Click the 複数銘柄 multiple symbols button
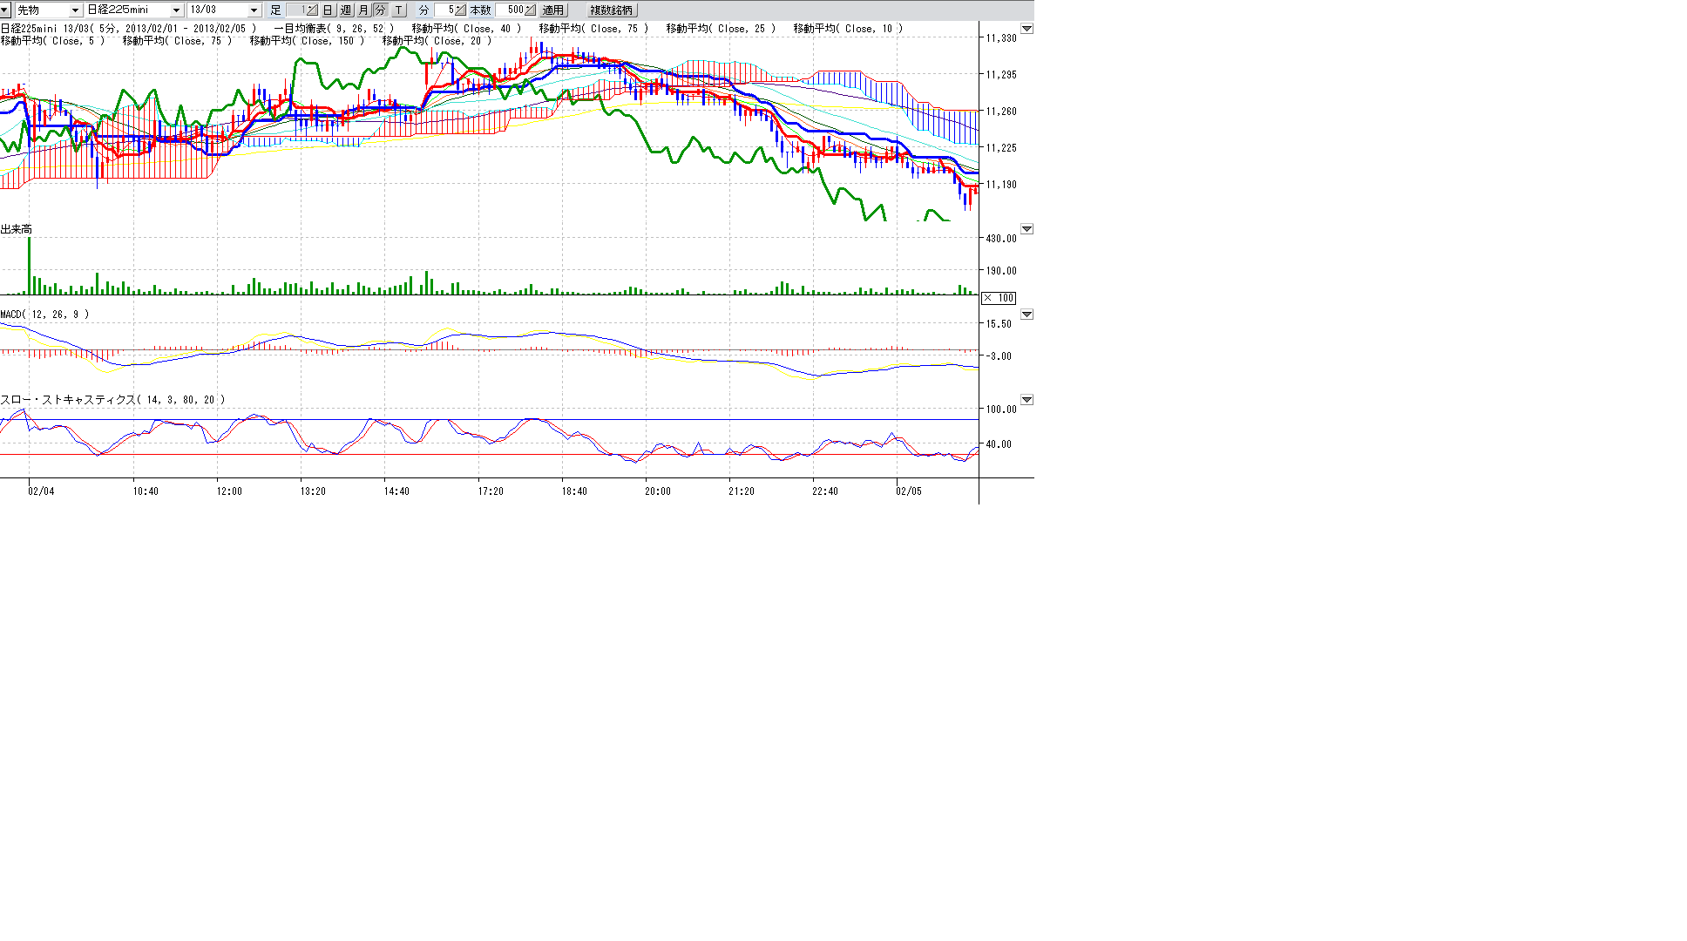 pyautogui.click(x=612, y=10)
